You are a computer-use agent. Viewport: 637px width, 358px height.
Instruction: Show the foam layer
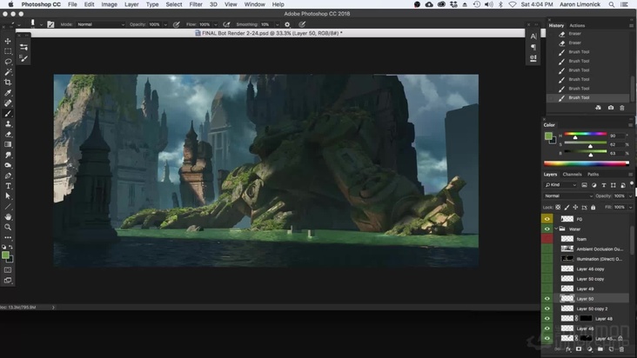tap(547, 239)
